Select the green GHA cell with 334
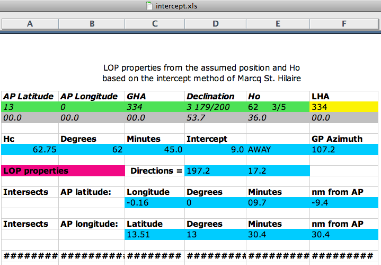Viewport: 381px width, 265px height. (154, 107)
